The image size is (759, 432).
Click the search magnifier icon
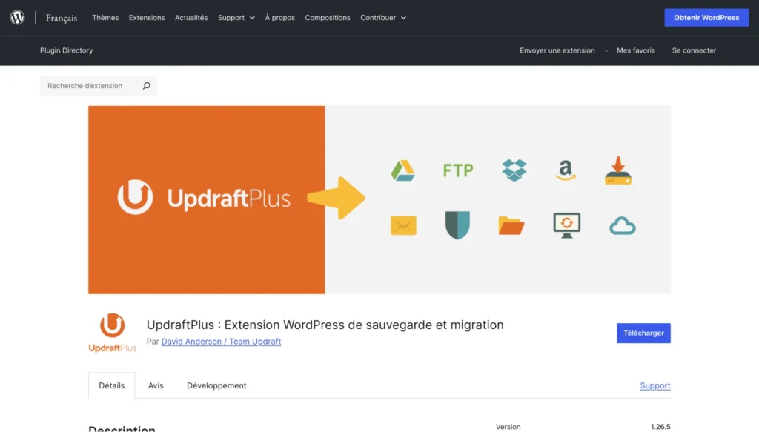pyautogui.click(x=147, y=86)
